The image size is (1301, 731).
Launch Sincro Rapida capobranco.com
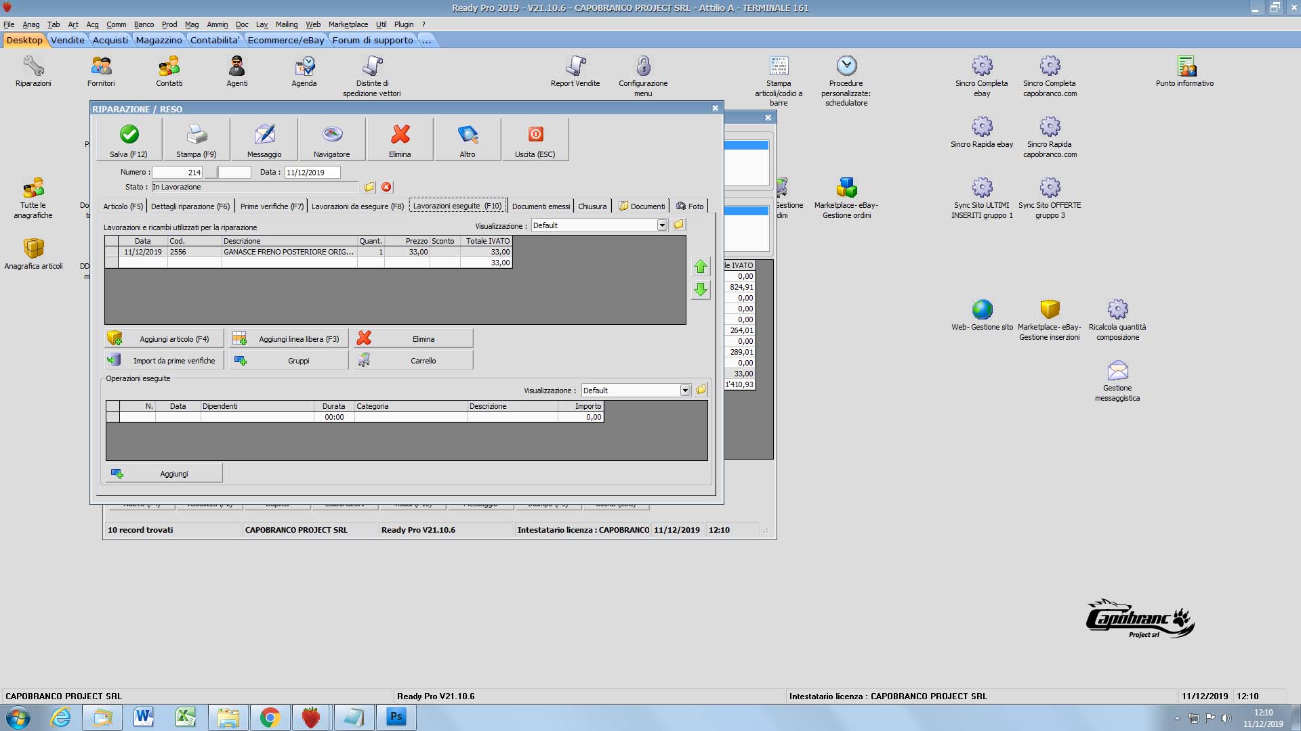[1050, 137]
